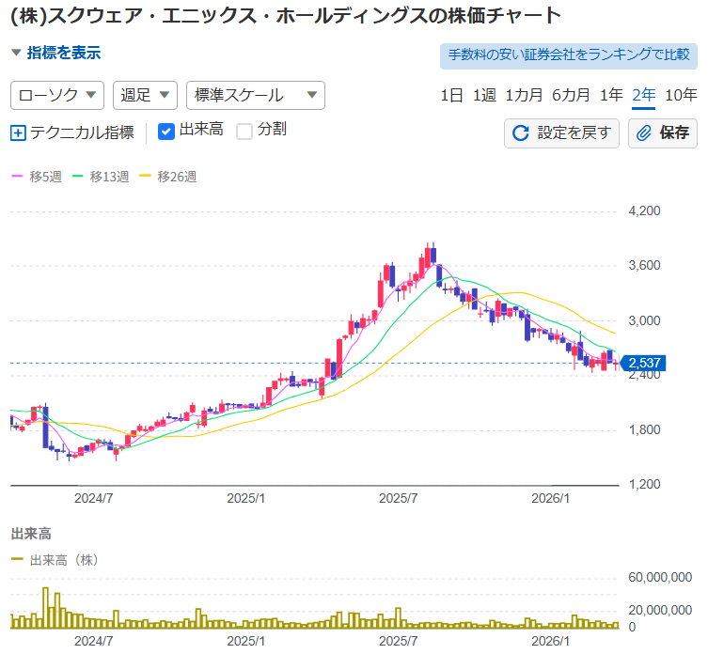
Task: Switch to the 6カ月 time range
Action: coord(571,95)
